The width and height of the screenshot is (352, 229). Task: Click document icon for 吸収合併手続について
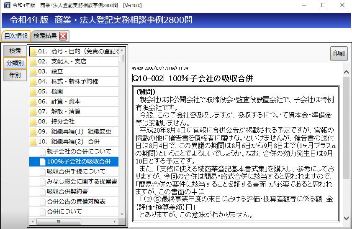42,172
